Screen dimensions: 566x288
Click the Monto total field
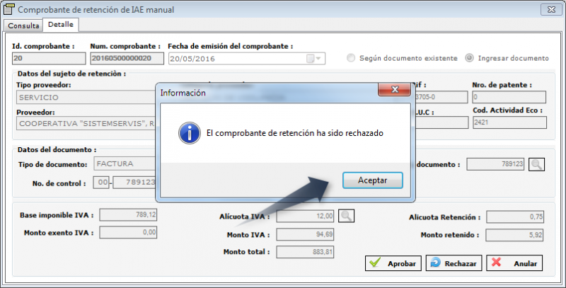tap(305, 252)
